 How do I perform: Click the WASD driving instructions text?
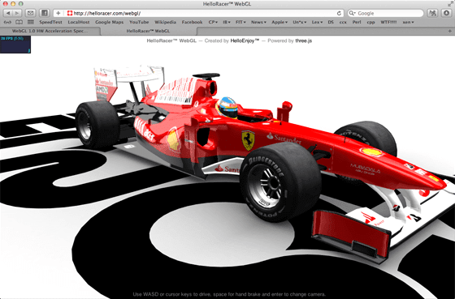229,294
